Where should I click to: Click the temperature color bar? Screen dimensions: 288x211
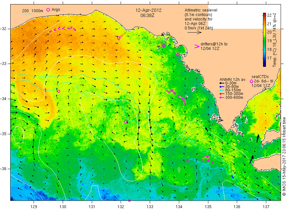[x=265, y=40]
